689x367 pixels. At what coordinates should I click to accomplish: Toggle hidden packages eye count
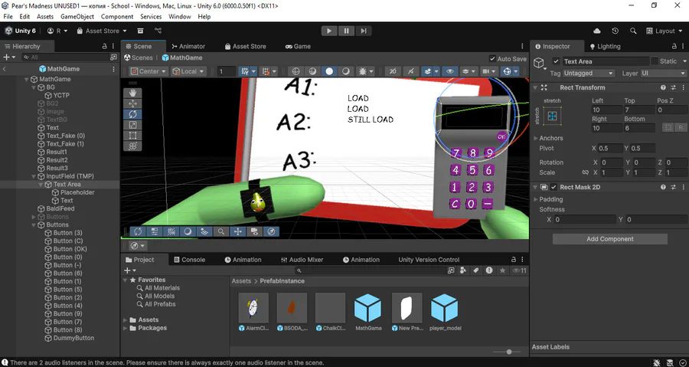pos(520,270)
